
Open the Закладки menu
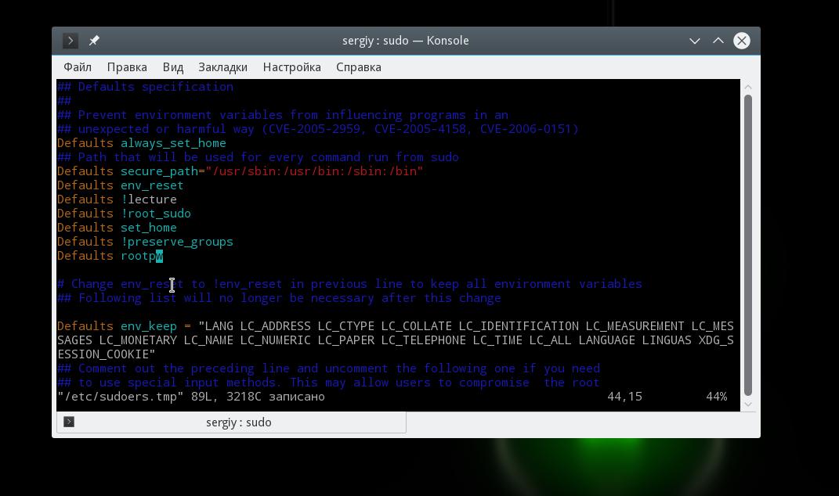coord(222,67)
